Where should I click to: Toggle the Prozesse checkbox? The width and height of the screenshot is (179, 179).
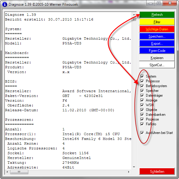point(142,119)
